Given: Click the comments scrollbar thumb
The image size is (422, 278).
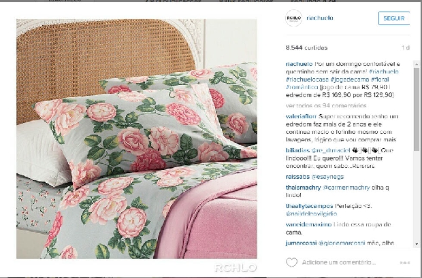Looking at the screenshot, I should coord(417,109).
